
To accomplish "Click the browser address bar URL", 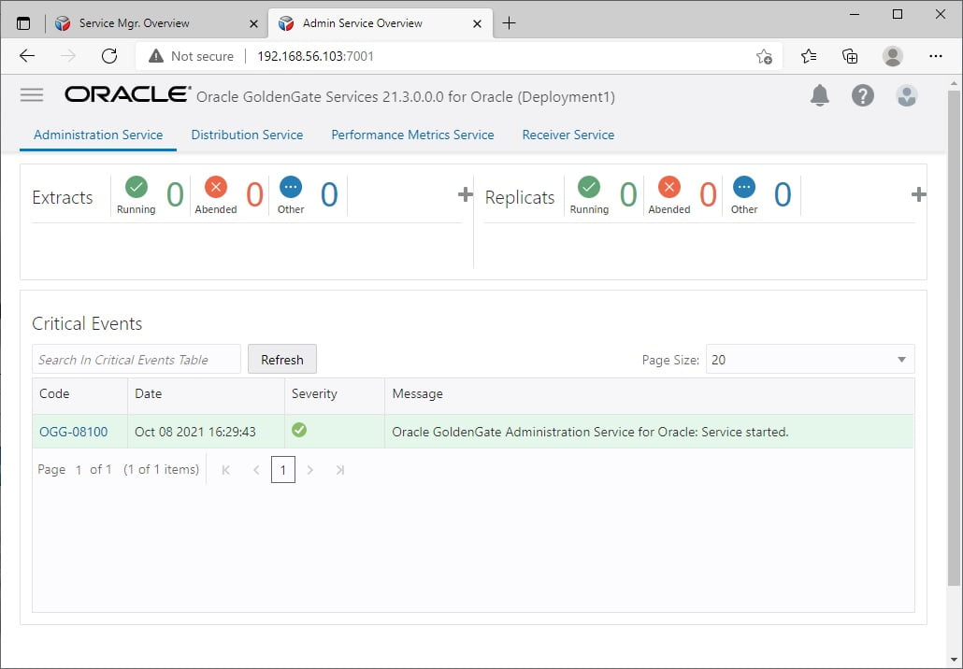I will (x=315, y=56).
